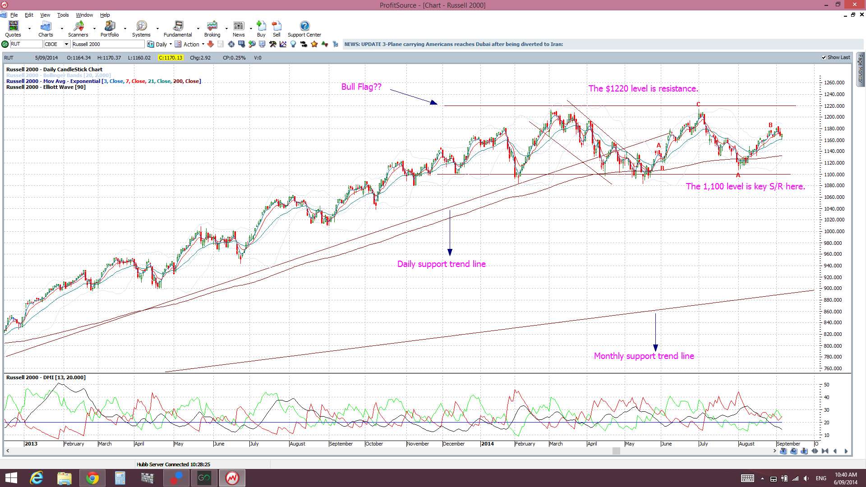The height and width of the screenshot is (487, 866).
Task: Click the crosshair cursor tool icon
Action: pyautogui.click(x=231, y=44)
